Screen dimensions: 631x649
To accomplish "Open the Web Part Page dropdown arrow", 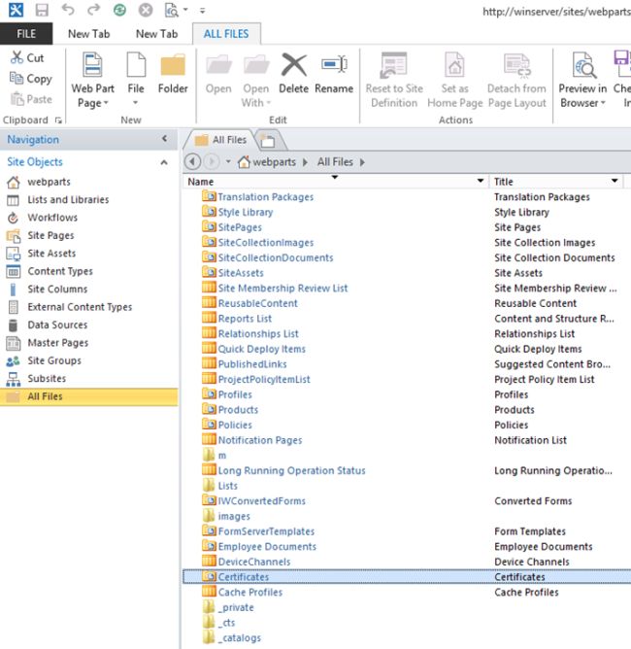I will [x=106, y=103].
